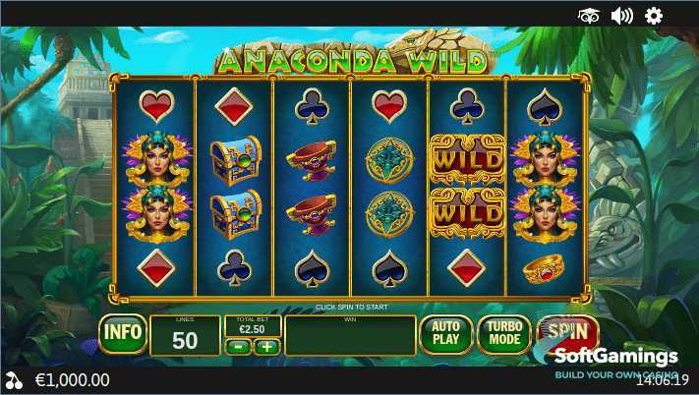Click the €1,000.00 balance display
699x395 pixels.
(x=72, y=380)
